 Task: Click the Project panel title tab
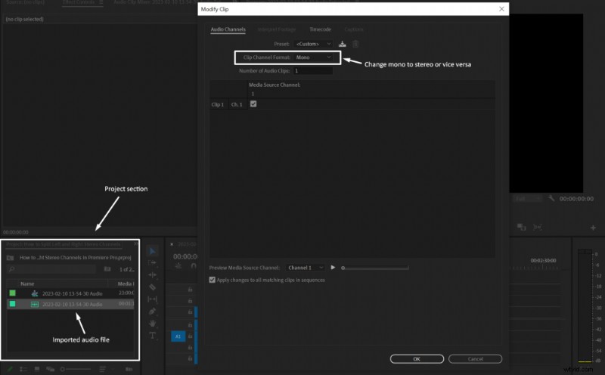[x=64, y=244]
